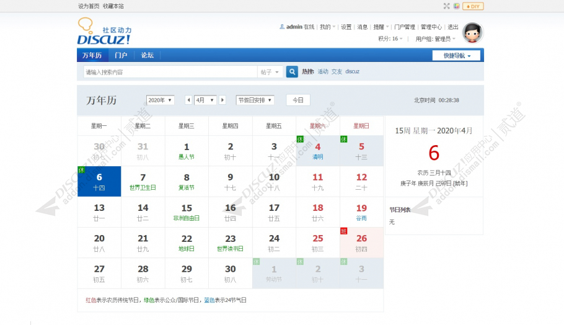Select April 13 廿一 cell
Image resolution: width=564 pixels, height=325 pixels.
pyautogui.click(x=99, y=212)
